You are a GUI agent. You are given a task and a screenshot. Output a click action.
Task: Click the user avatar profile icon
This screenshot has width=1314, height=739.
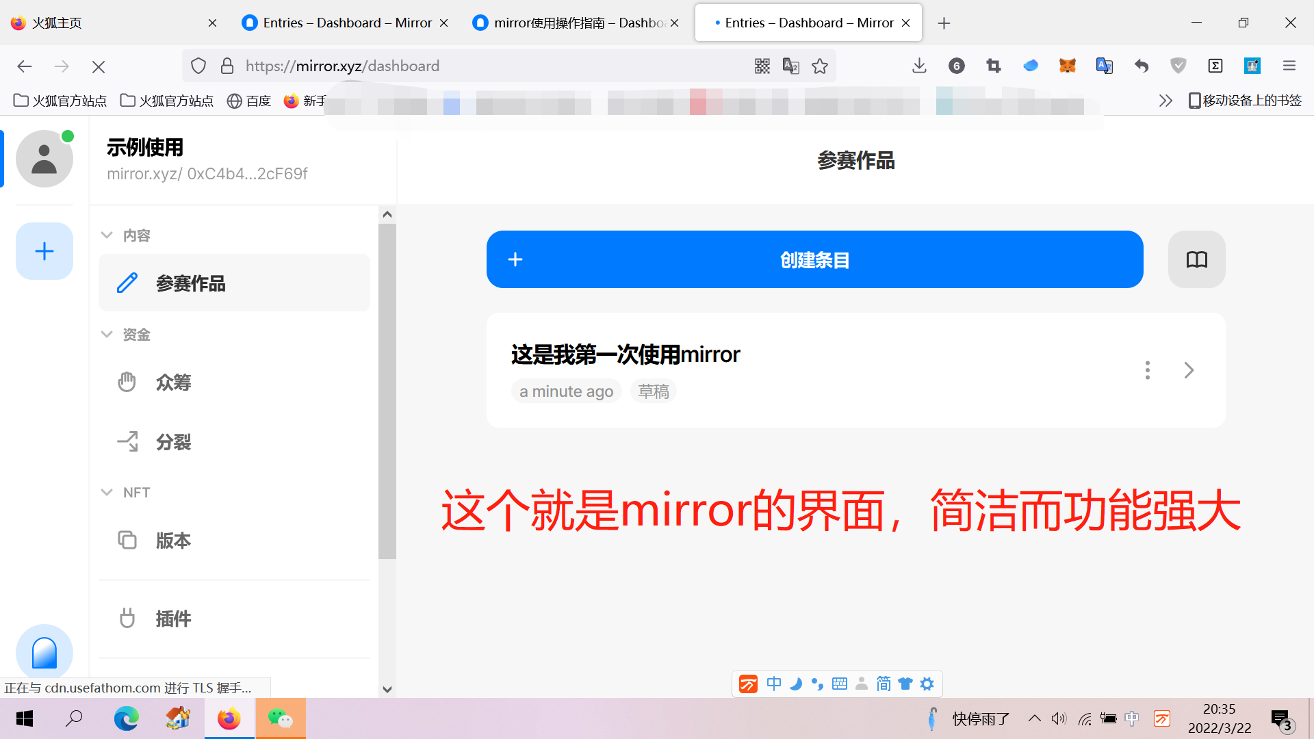pos(44,159)
